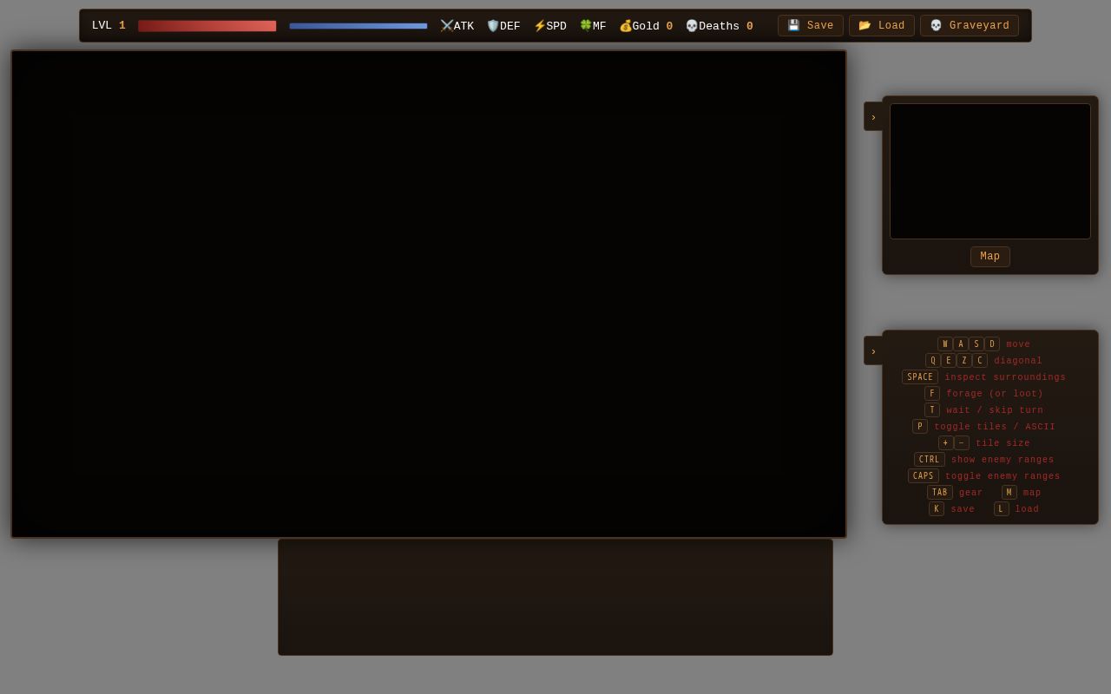The height and width of the screenshot is (694, 1111).
Task: Click the lightning SPD stat icon
Action: point(539,26)
